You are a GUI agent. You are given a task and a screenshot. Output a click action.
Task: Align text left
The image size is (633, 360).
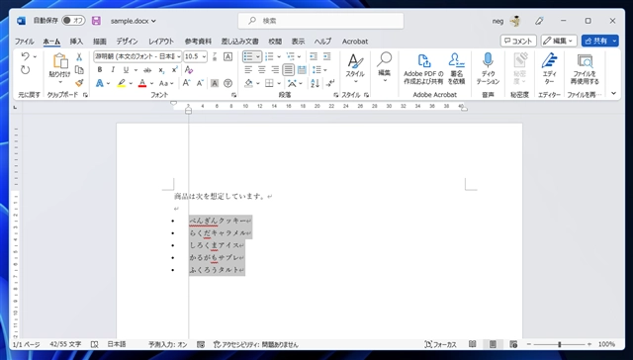click(x=248, y=70)
